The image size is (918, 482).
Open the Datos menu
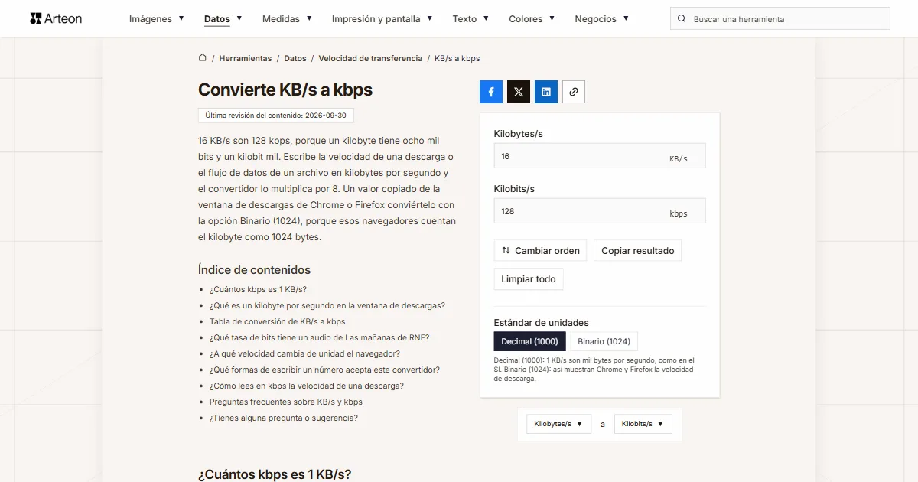click(x=223, y=19)
